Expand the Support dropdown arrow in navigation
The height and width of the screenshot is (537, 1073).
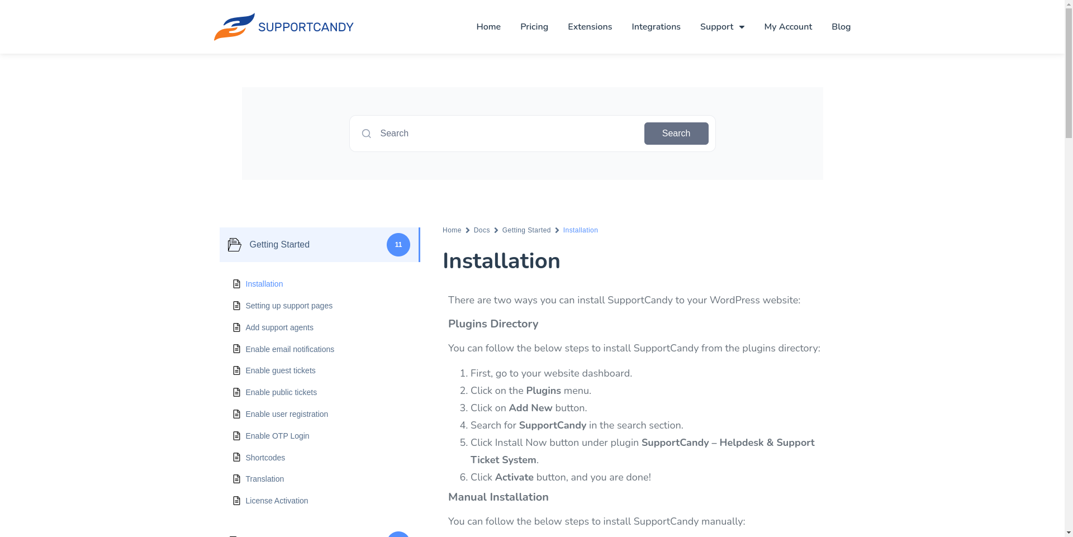point(742,27)
